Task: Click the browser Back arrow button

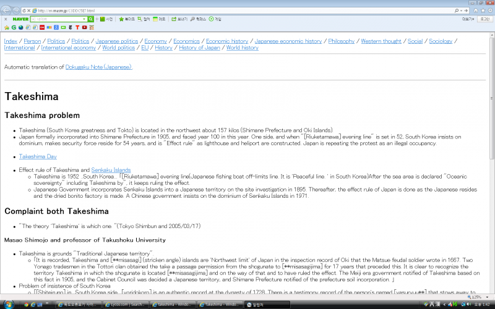Action: 6,11
